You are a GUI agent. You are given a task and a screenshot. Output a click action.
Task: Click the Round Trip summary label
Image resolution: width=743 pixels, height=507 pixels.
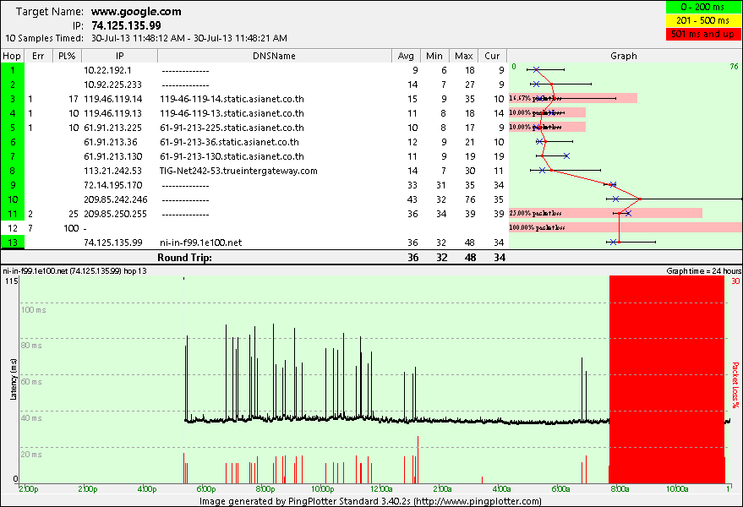[185, 258]
